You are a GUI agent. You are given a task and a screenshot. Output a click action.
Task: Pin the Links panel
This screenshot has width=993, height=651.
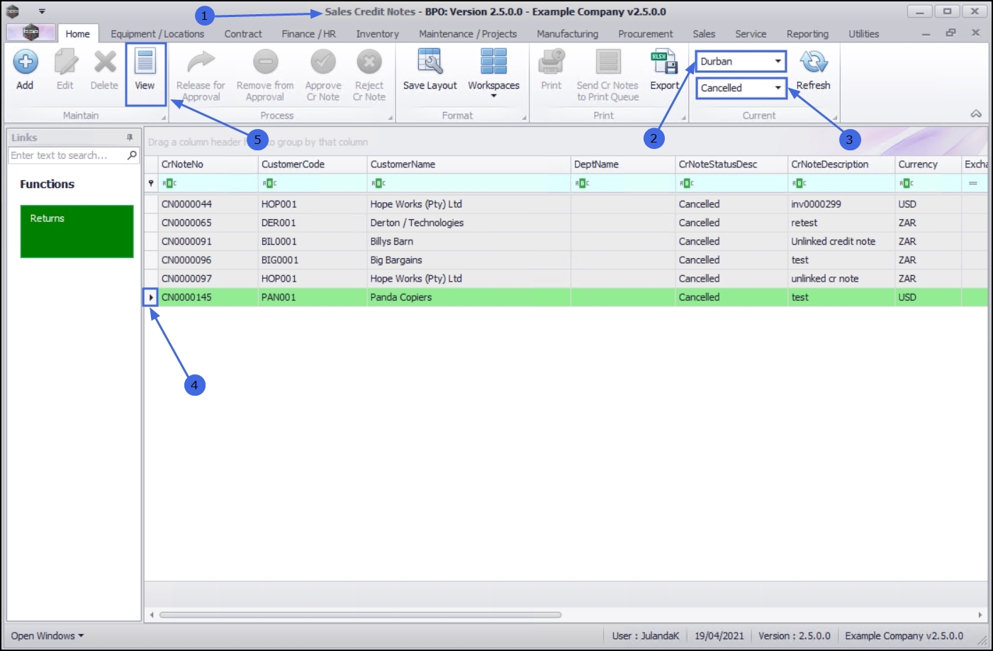pyautogui.click(x=130, y=138)
